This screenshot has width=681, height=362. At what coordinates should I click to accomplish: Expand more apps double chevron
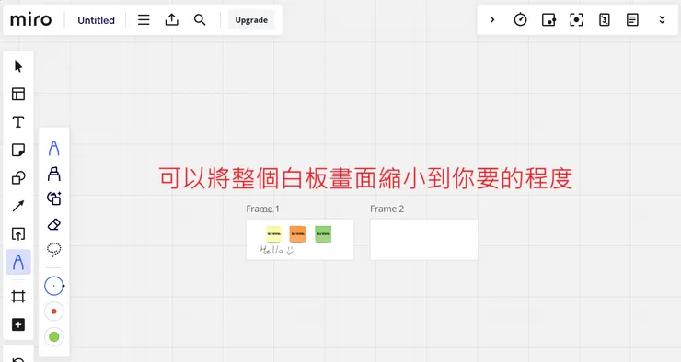662,19
